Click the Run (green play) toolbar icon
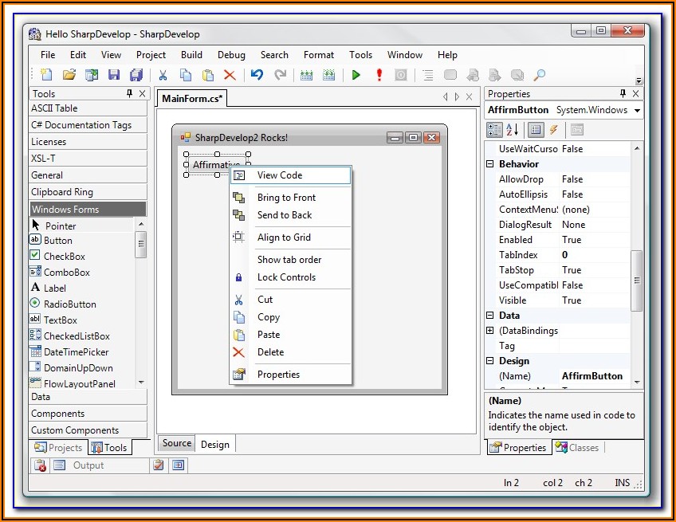Image resolution: width=676 pixels, height=522 pixels. [356, 75]
